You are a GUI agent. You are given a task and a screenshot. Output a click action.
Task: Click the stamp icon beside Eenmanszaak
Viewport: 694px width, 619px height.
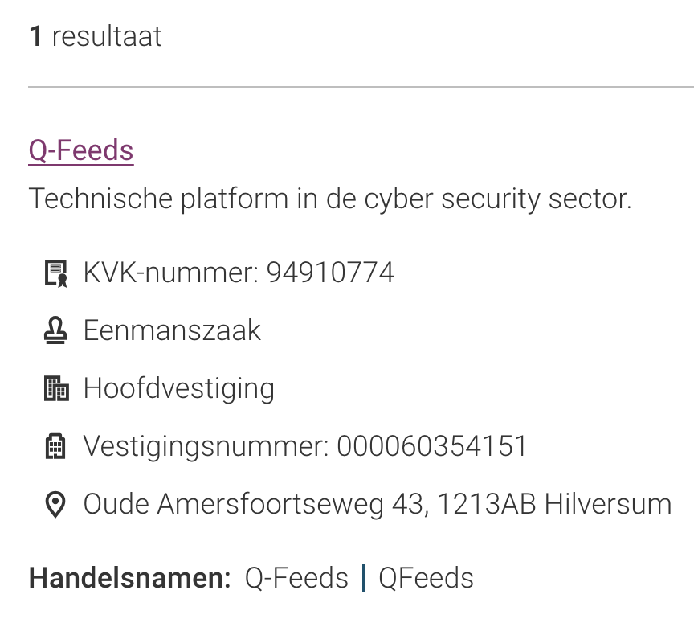55,331
